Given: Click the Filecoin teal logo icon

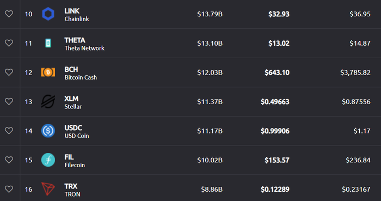Looking at the screenshot, I should coord(48,160).
